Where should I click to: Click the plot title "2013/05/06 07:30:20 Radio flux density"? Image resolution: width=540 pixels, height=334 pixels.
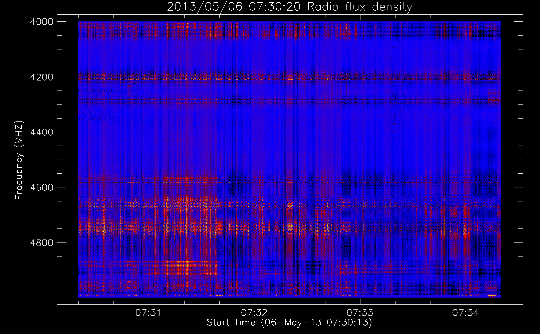pyautogui.click(x=289, y=7)
